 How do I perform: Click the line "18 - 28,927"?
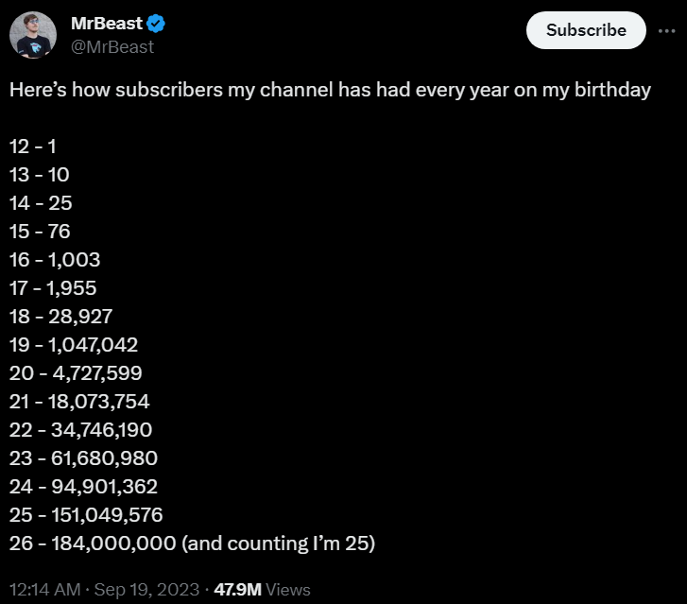pos(60,317)
